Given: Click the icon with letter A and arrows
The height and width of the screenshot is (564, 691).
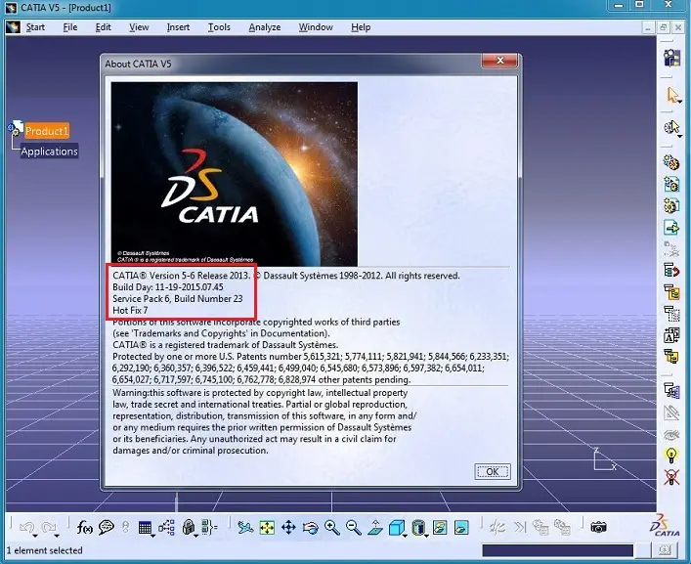Looking at the screenshot, I should 671,335.
